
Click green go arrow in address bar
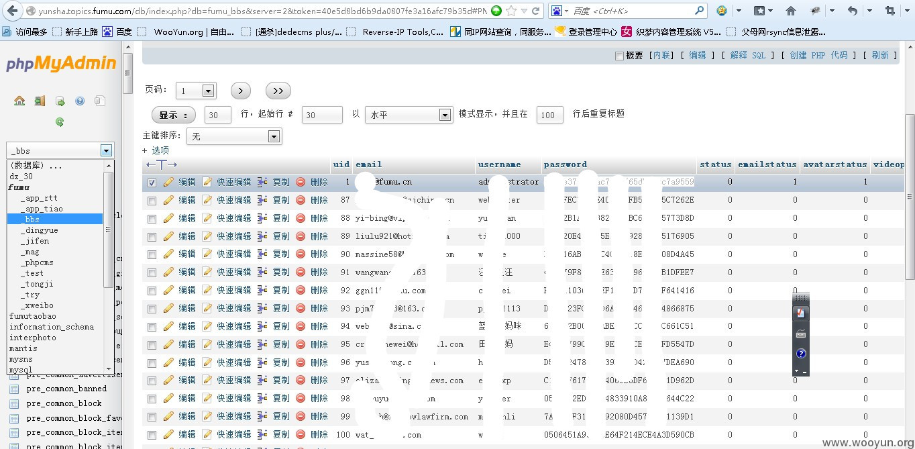496,11
